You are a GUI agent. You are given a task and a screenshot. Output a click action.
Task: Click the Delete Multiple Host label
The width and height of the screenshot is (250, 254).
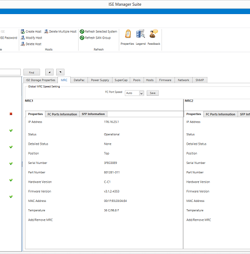coord(63,32)
